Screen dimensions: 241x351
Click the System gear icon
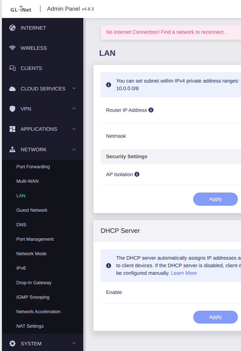[x=12, y=343]
